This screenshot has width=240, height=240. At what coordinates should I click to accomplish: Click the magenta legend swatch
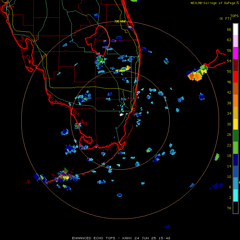point(235,53)
